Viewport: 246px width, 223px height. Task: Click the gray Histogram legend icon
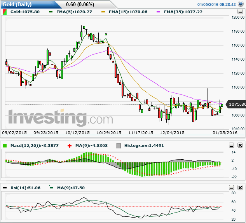[119, 146]
